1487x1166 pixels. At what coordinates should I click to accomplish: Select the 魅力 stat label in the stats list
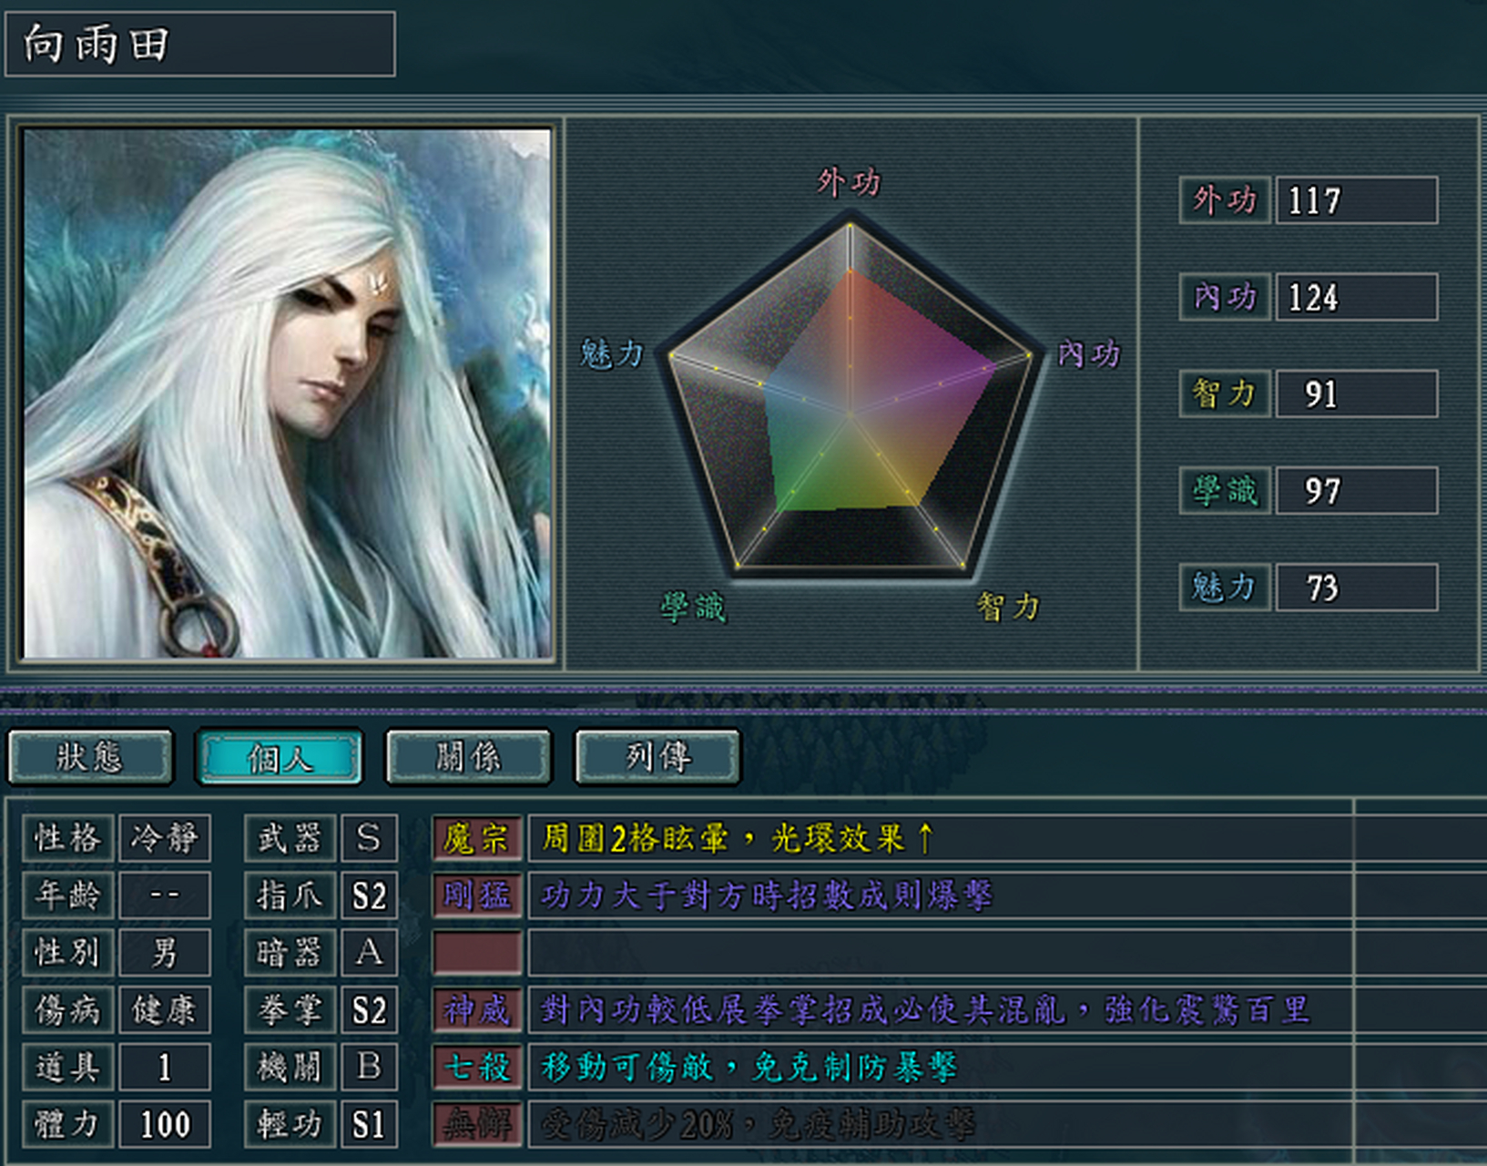(1225, 588)
